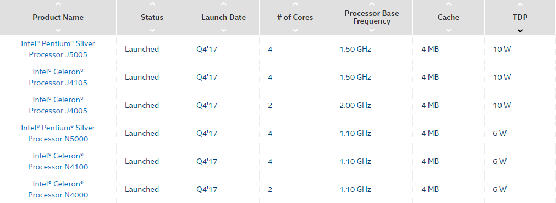The image size is (556, 203).
Task: Click the Processor Base Frequency header label
Action: (x=372, y=18)
